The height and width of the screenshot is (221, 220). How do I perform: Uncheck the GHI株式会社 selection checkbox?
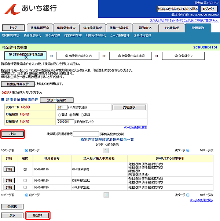point(25,169)
